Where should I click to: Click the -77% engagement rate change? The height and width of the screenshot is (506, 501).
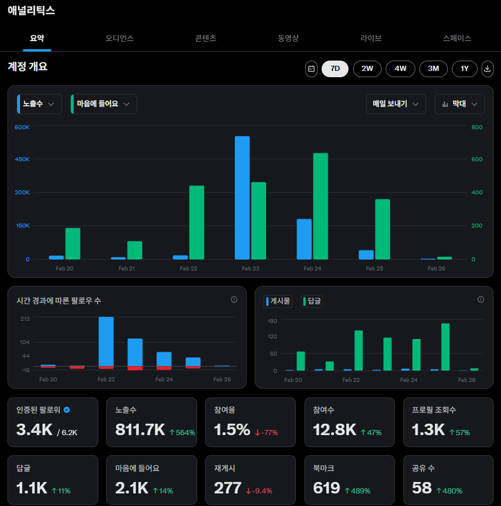[266, 432]
